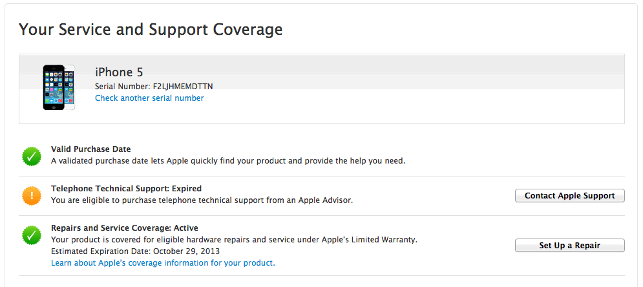Click the orange warning icon for Telephone Technical Support
The image size is (643, 287).
click(x=32, y=196)
